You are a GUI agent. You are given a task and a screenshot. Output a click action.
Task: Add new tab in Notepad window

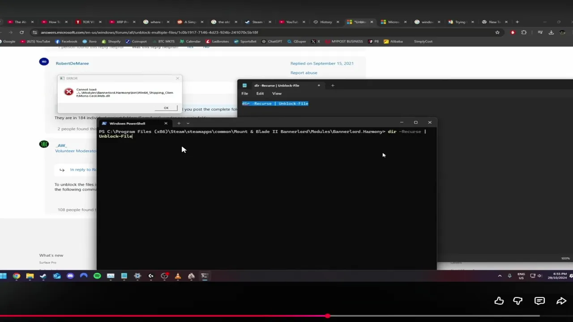coord(333,85)
